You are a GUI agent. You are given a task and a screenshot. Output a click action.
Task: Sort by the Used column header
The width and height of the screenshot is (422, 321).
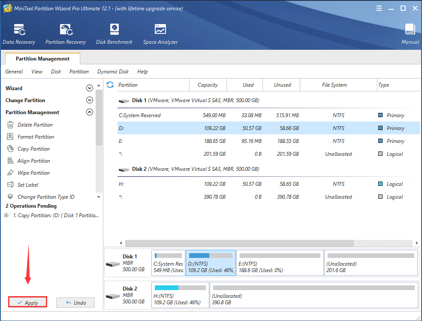point(245,85)
